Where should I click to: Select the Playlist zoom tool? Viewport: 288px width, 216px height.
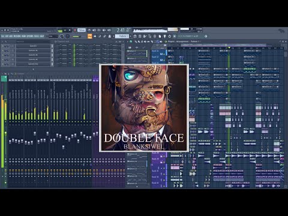pyautogui.click(x=158, y=41)
